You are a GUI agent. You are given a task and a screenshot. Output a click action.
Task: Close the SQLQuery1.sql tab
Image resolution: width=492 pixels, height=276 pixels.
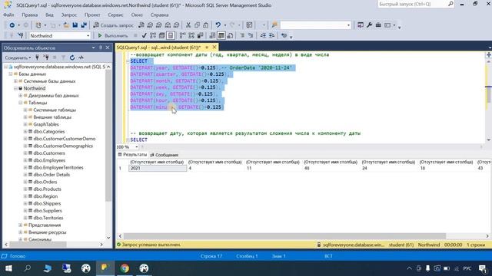point(214,48)
